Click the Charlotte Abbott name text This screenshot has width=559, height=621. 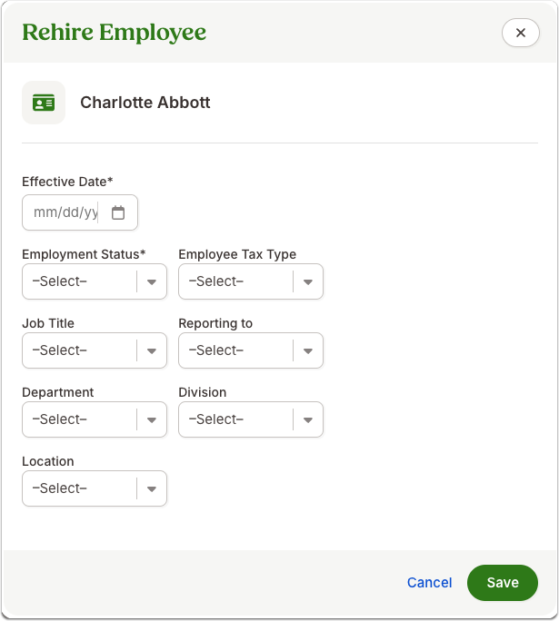[x=145, y=103]
